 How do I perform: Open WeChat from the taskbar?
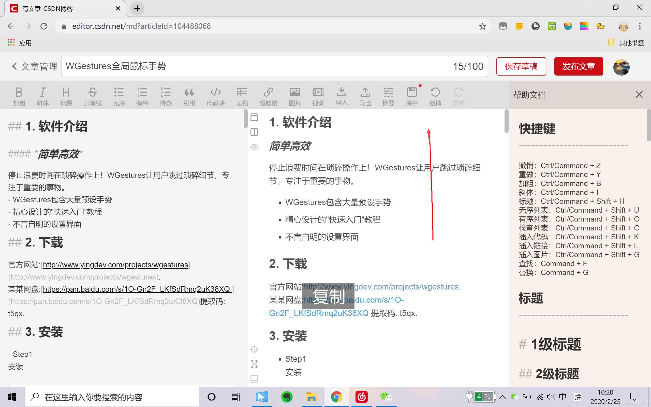(x=386, y=397)
